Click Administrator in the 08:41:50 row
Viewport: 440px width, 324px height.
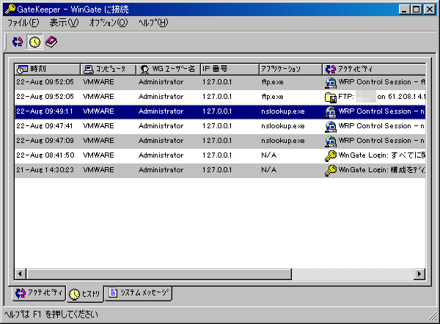tap(161, 155)
